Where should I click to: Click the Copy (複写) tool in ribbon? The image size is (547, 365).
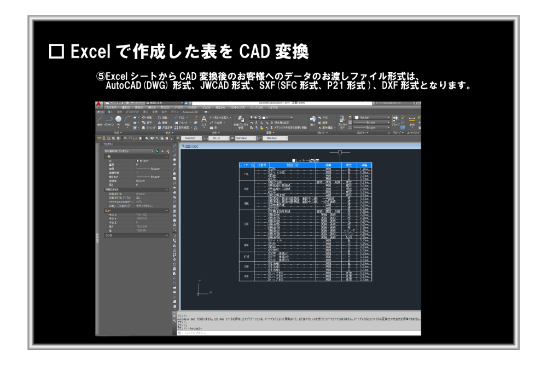click(x=147, y=123)
